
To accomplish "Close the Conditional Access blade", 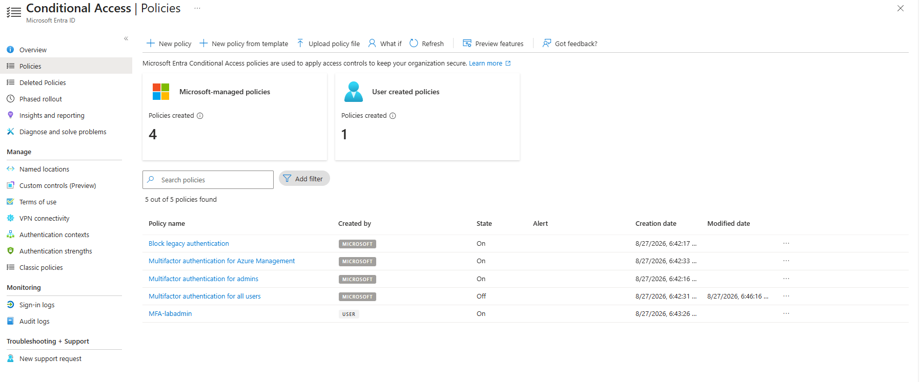I will (901, 8).
